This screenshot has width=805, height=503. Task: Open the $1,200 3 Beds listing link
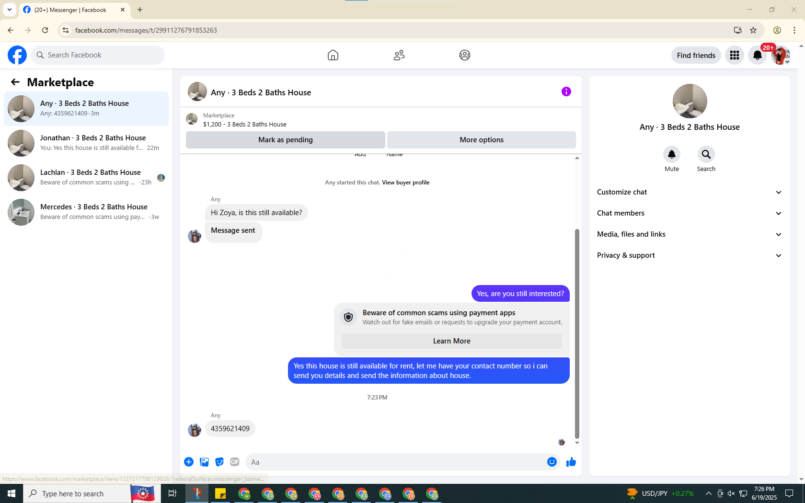245,124
